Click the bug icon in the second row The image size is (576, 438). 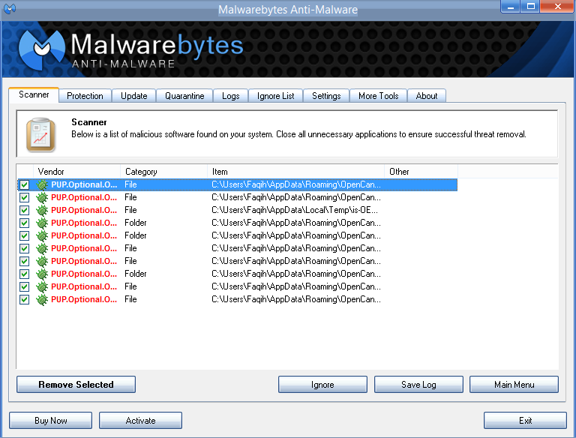pyautogui.click(x=42, y=198)
